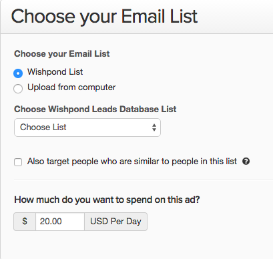Click the Upload from computer label text
The height and width of the screenshot is (259, 273).
[x=71, y=87]
